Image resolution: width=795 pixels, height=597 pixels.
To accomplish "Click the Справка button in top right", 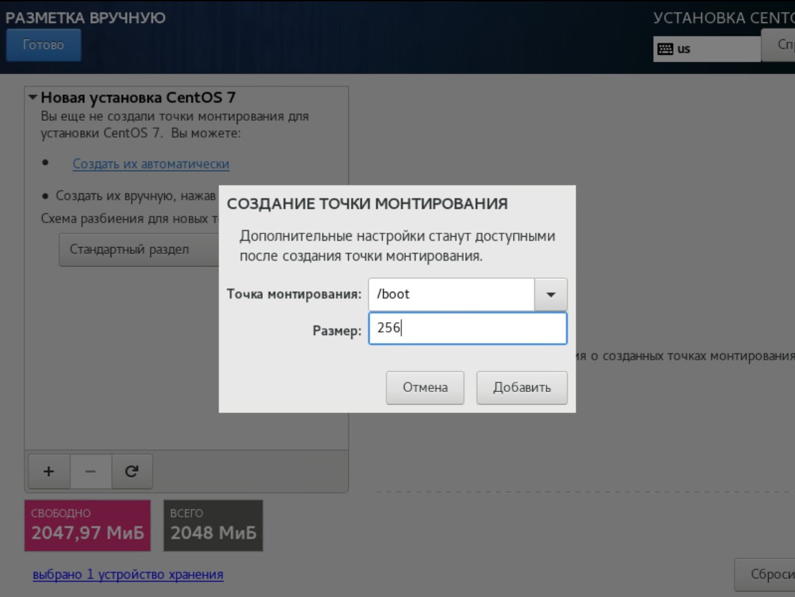I will (x=778, y=45).
